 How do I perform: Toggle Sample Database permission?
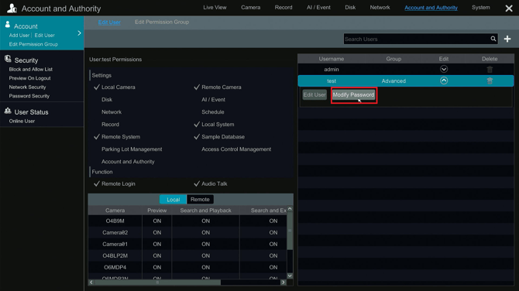tap(219, 137)
